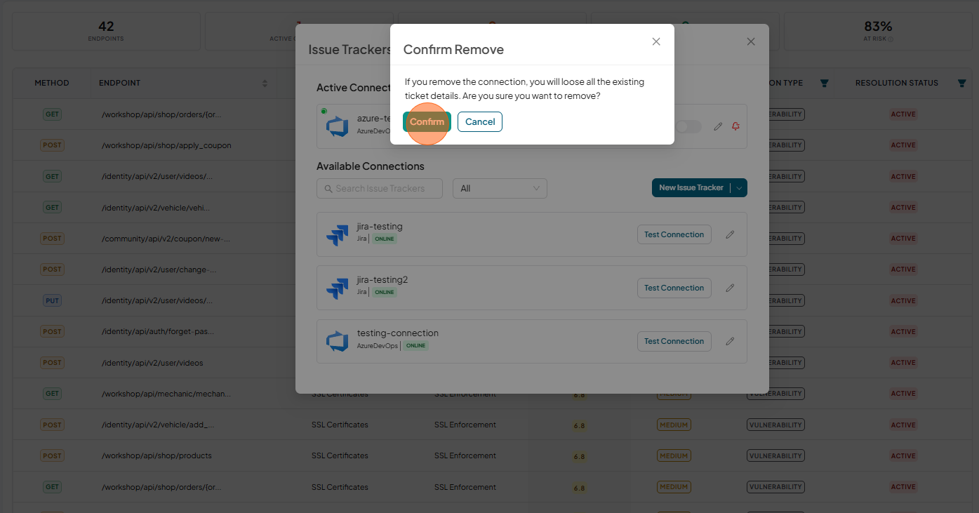Open the All filter dropdown

pyautogui.click(x=500, y=188)
